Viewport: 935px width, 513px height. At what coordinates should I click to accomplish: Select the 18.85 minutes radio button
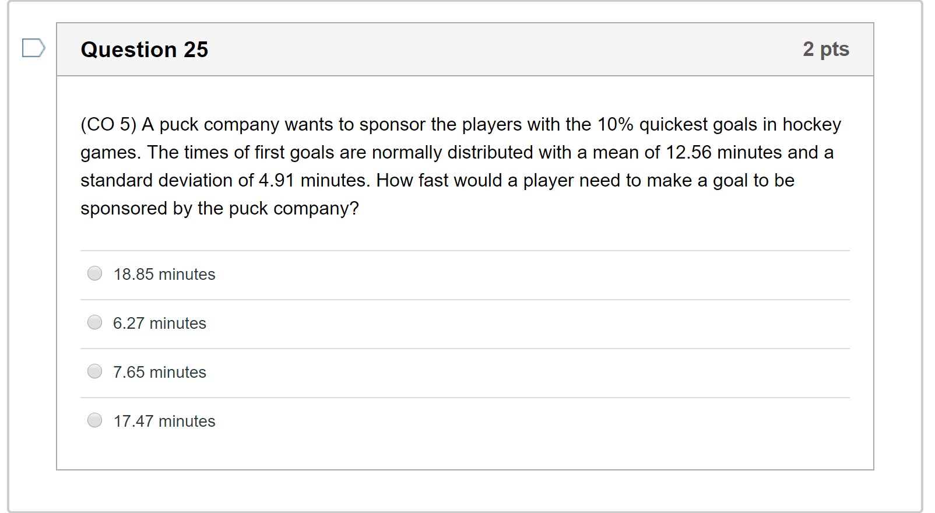tap(94, 273)
